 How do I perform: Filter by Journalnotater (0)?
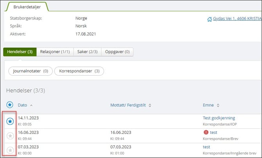coord(30,71)
